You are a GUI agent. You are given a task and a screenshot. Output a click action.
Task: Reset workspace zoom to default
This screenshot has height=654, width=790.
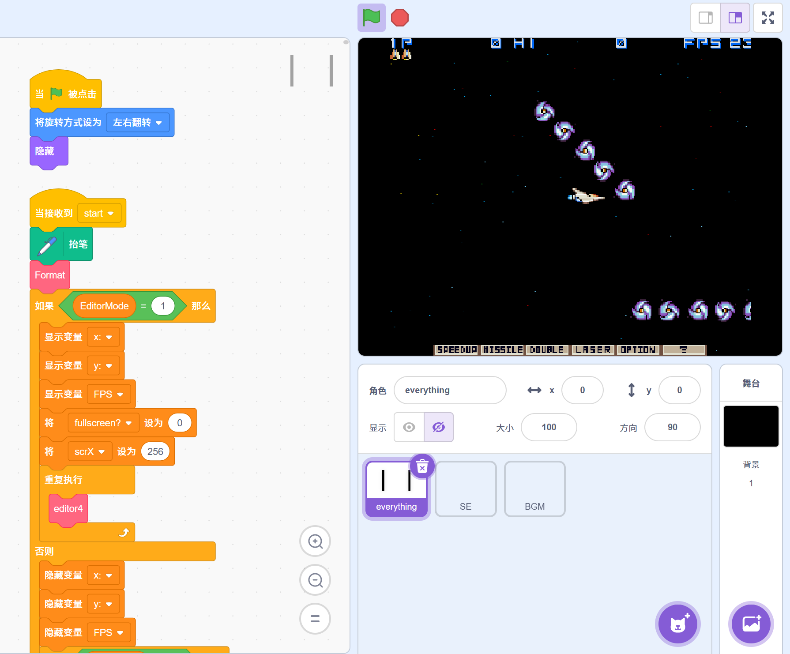point(315,619)
